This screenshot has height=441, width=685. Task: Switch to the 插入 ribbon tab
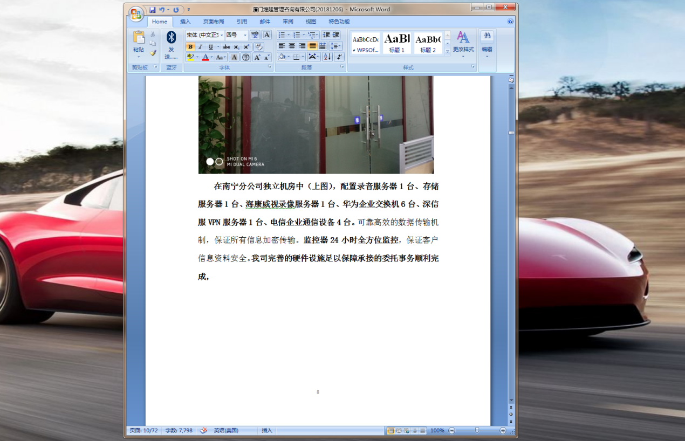click(x=185, y=22)
